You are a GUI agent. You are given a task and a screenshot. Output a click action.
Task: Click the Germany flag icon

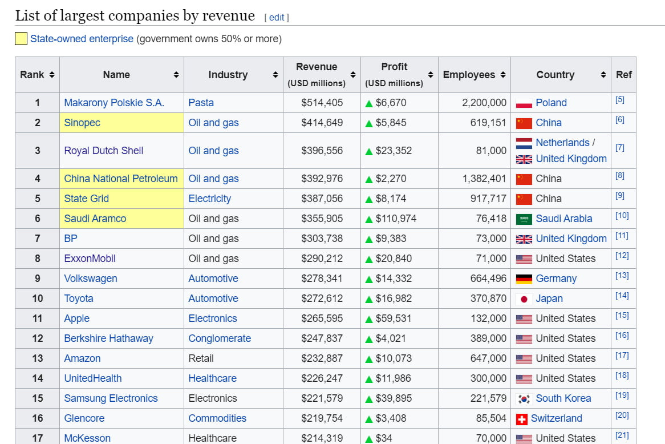coord(524,279)
